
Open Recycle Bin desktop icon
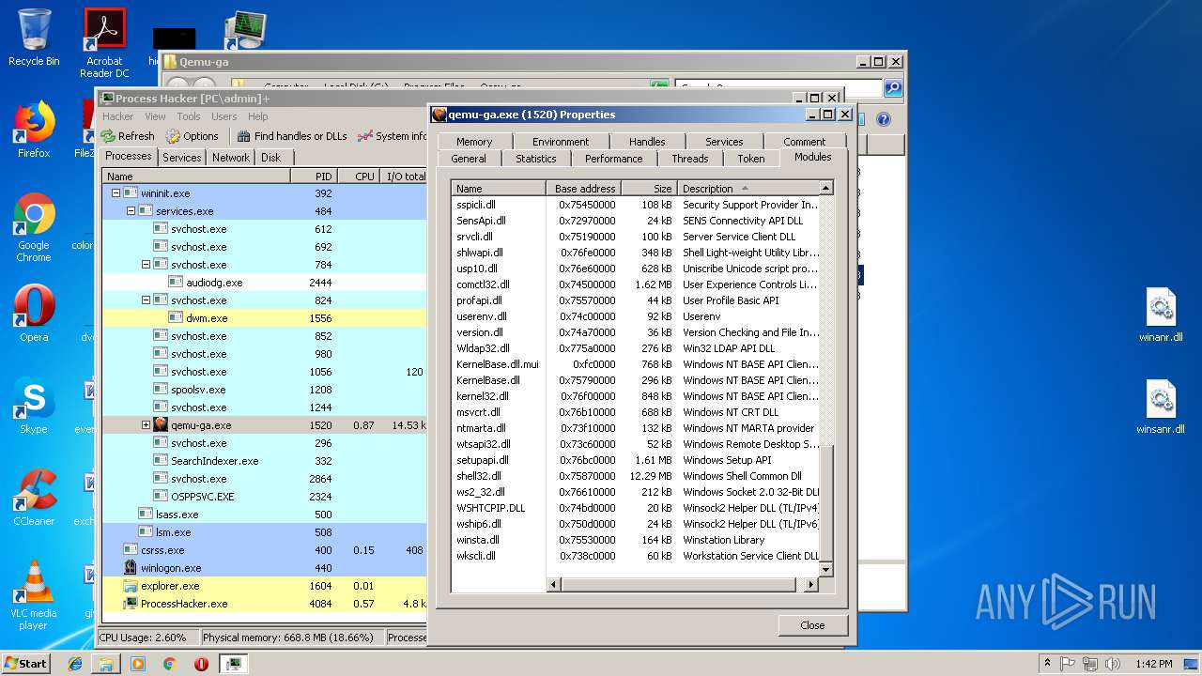(x=34, y=38)
